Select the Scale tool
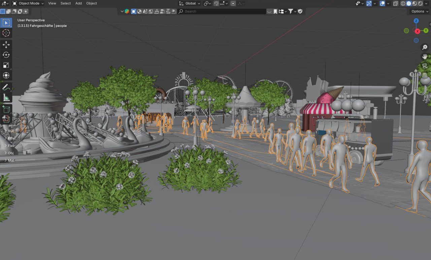Screen dimensions: 431x260 (x=6, y=65)
